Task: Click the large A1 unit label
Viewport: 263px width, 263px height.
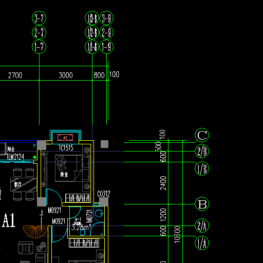Action: coord(9,220)
